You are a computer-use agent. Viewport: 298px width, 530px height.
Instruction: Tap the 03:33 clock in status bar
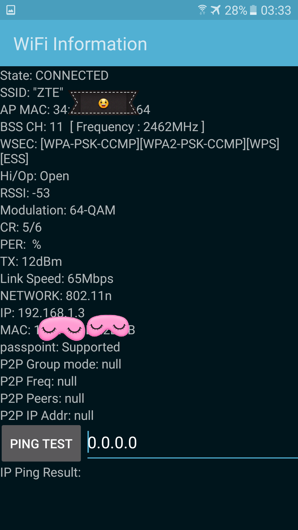pyautogui.click(x=276, y=10)
